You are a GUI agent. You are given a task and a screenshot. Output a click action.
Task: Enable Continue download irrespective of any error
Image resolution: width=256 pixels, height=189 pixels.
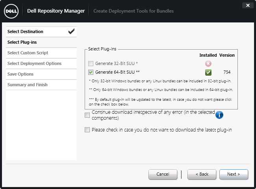pyautogui.click(x=87, y=115)
